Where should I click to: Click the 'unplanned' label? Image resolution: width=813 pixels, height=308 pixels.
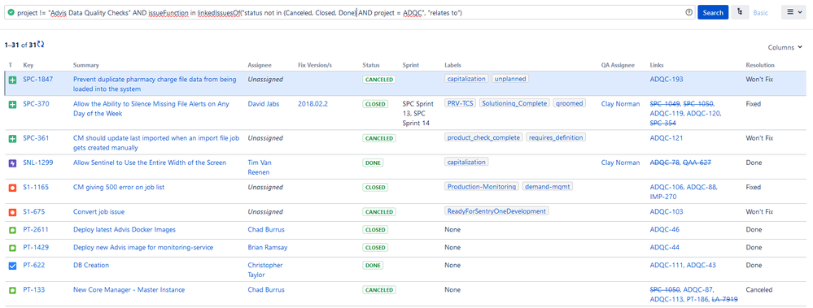pyautogui.click(x=510, y=79)
